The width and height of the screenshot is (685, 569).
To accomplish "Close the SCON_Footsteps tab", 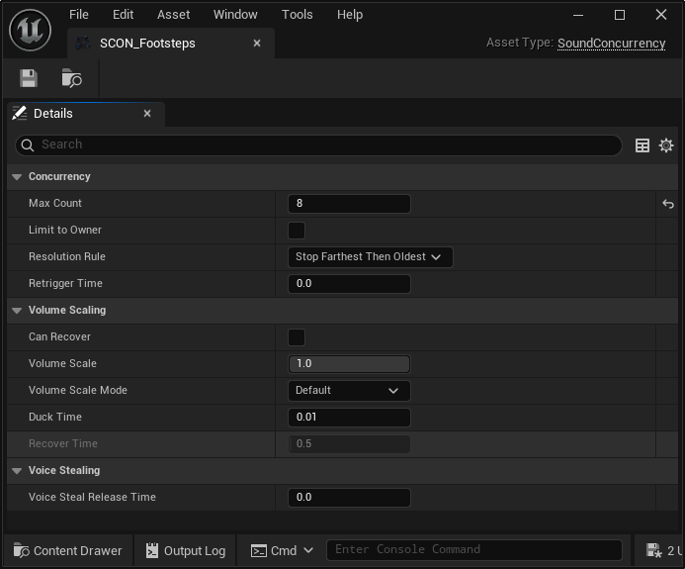I will click(x=257, y=44).
